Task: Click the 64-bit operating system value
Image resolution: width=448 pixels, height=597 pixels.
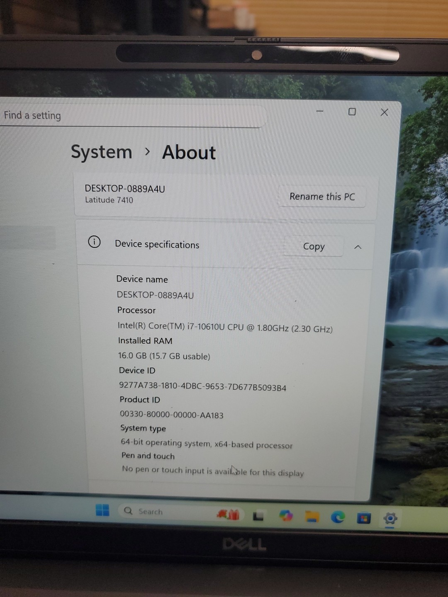Action: 207,444
